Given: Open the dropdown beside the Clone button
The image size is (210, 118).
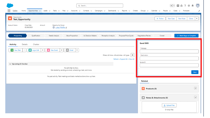Looking at the screenshot, I should [197, 19].
